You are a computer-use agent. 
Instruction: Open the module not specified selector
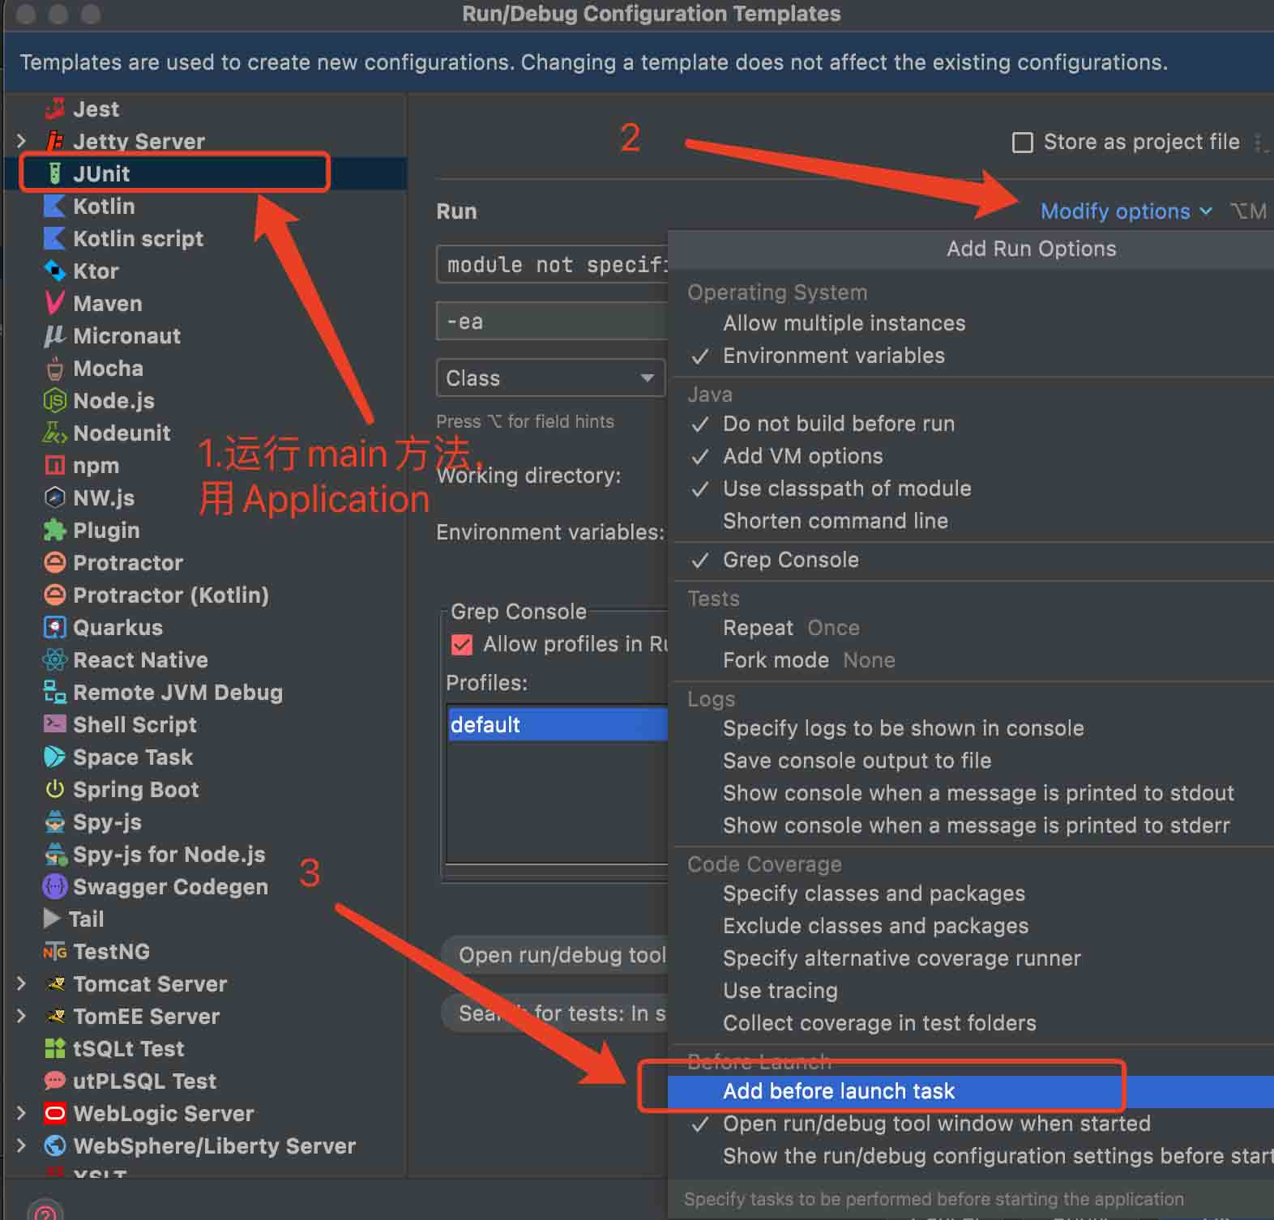(x=552, y=265)
